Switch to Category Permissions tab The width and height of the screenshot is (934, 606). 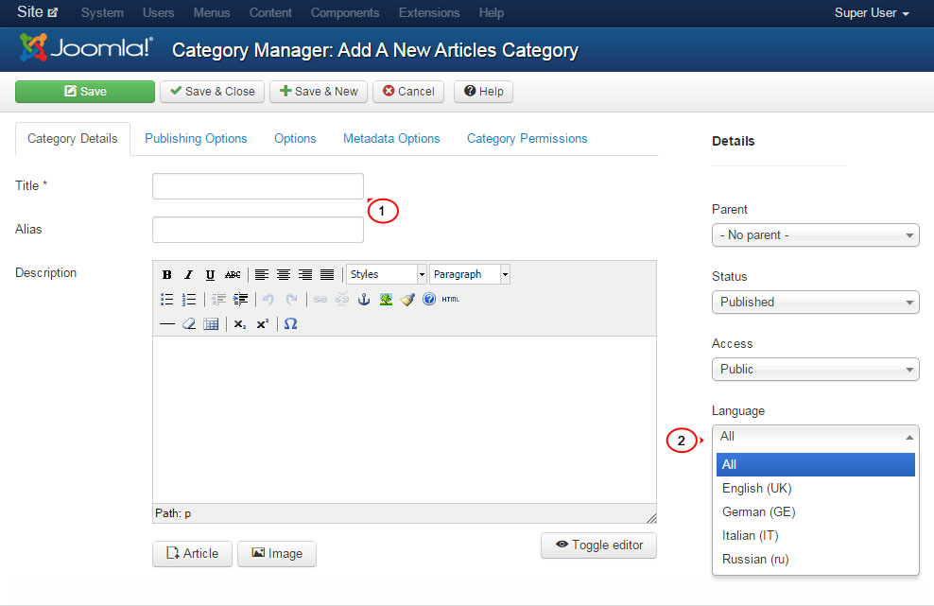(528, 138)
